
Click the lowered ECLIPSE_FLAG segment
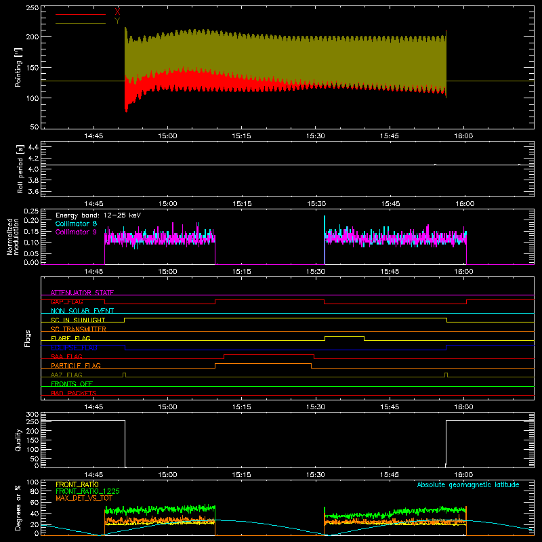tap(285, 350)
